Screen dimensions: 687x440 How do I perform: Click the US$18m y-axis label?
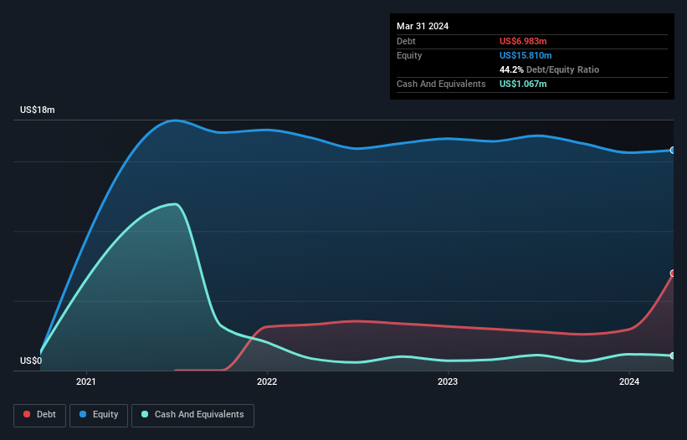click(x=38, y=110)
